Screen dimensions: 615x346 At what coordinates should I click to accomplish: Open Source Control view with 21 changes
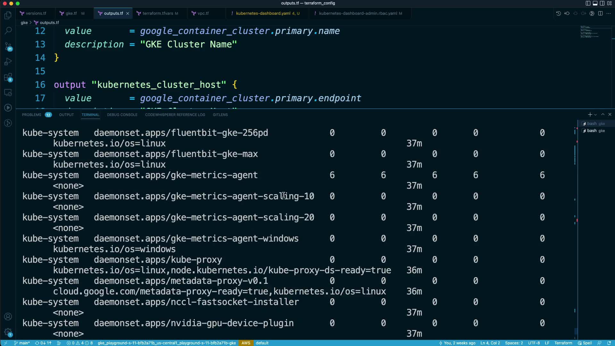tap(8, 46)
